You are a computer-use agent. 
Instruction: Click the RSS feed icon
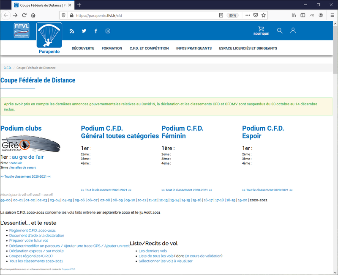coord(72,31)
